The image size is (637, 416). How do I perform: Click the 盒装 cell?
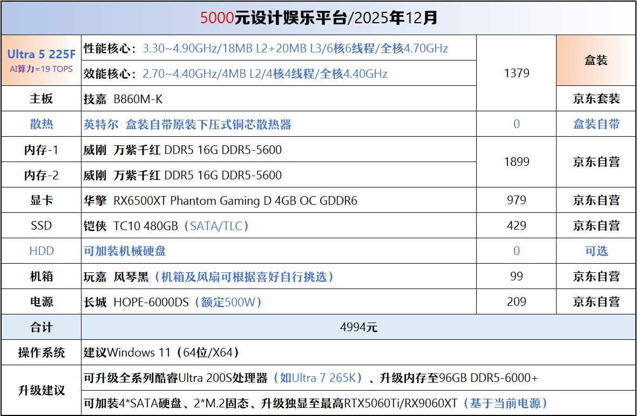pyautogui.click(x=596, y=60)
